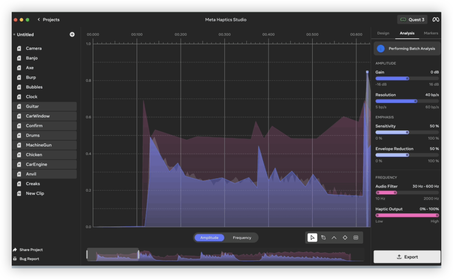The height and width of the screenshot is (280, 453).
Task: Add a new clip with the plus icon
Action: pyautogui.click(x=72, y=34)
